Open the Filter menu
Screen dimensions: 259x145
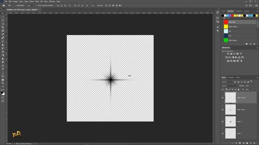pyautogui.click(x=37, y=2)
